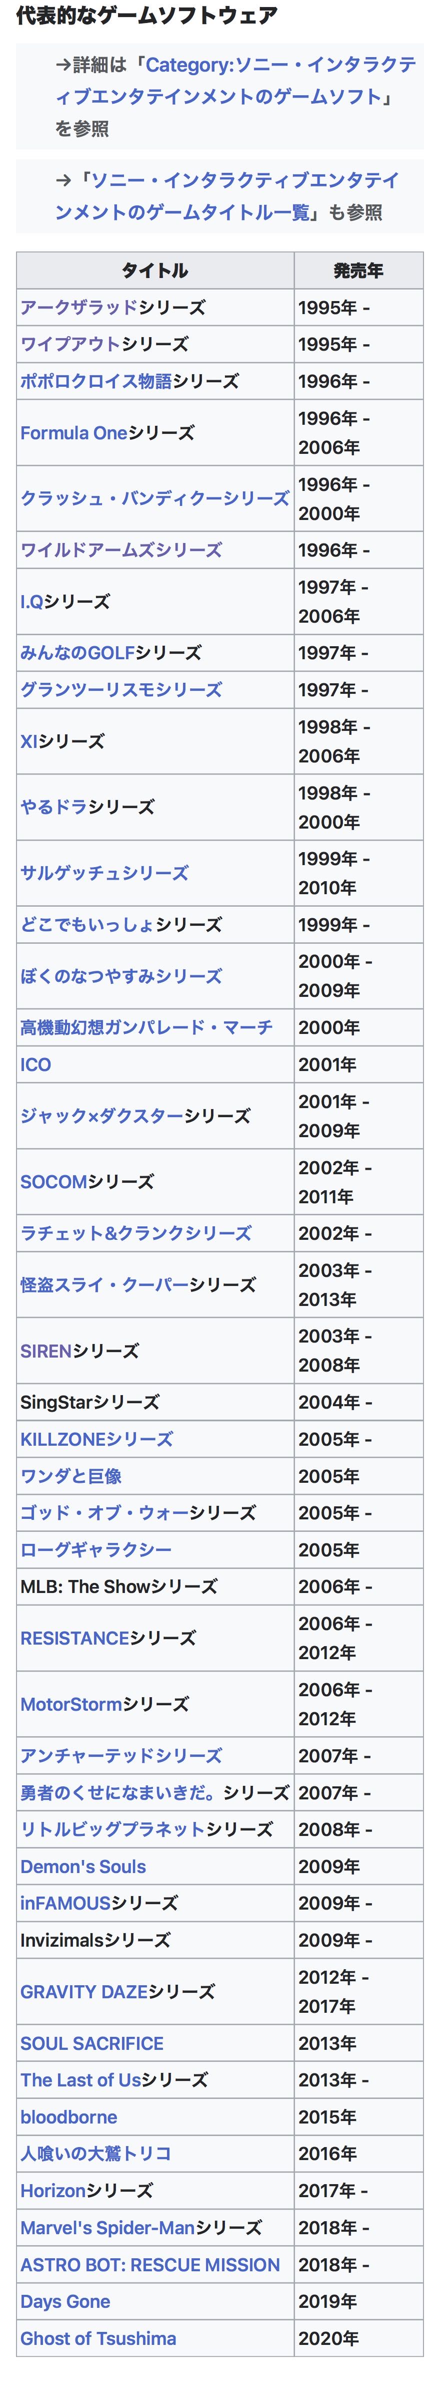Open the アークザラッド series link
This screenshot has height=2385, width=440.
pos(78,308)
